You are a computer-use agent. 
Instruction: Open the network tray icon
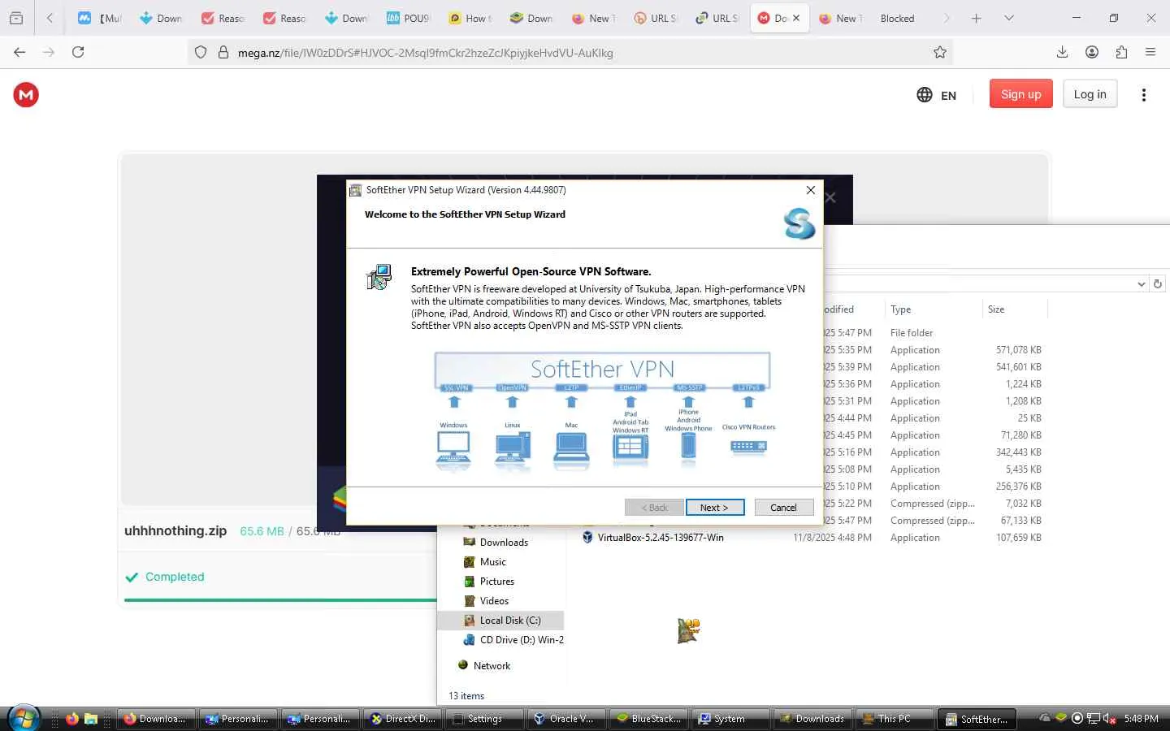(x=1094, y=719)
